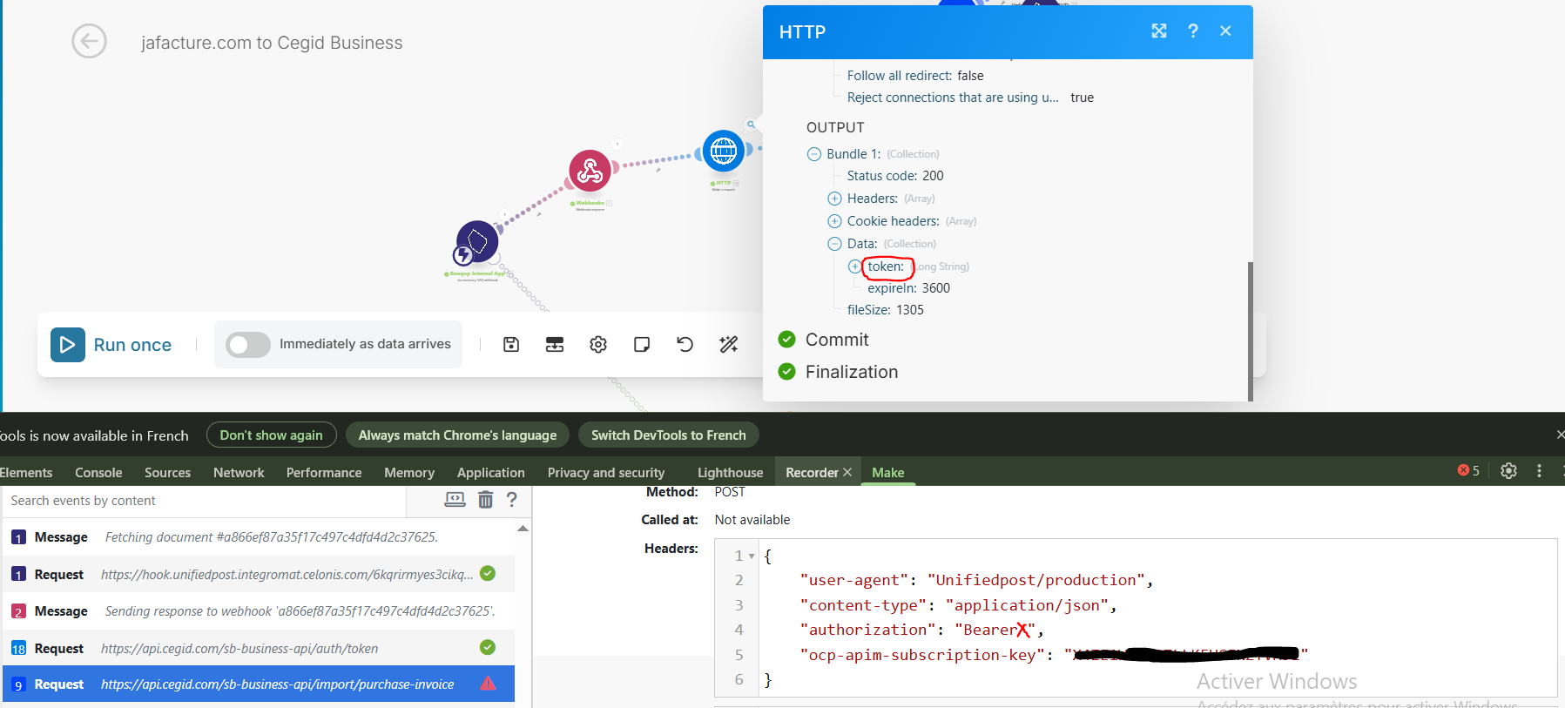Click Switch DevTools to French
The image size is (1565, 708).
(x=669, y=435)
